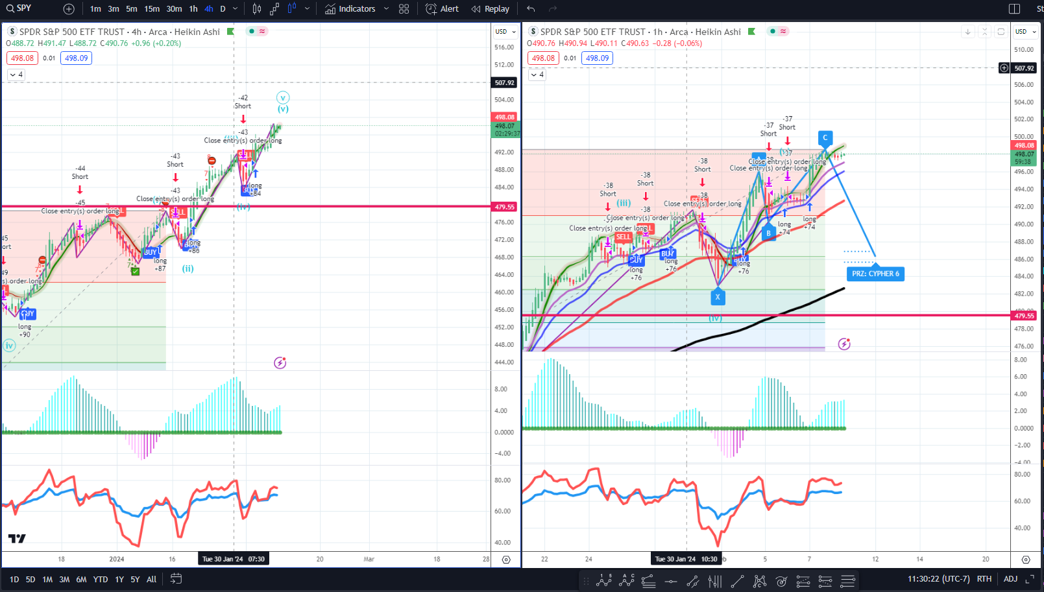Open time axis settings gear on left chart
Image resolution: width=1044 pixels, height=592 pixels.
[506, 560]
